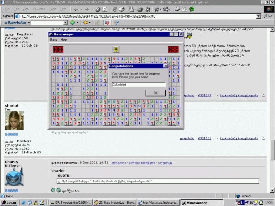Screen dimensions: 275x206
Task: Click the AltaVista yellow highlighter icon
Action: coord(85,22)
